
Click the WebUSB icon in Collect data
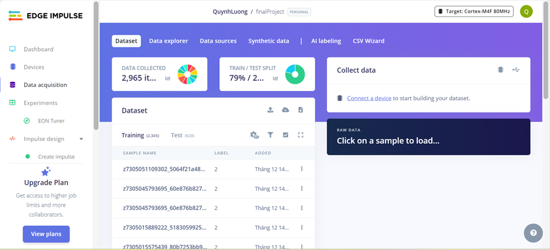click(x=516, y=70)
